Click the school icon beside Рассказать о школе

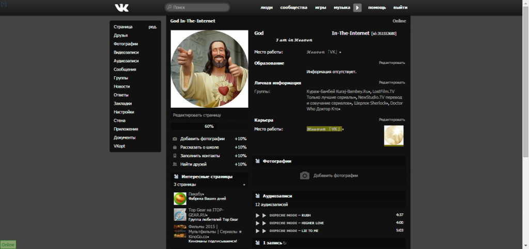(175, 147)
